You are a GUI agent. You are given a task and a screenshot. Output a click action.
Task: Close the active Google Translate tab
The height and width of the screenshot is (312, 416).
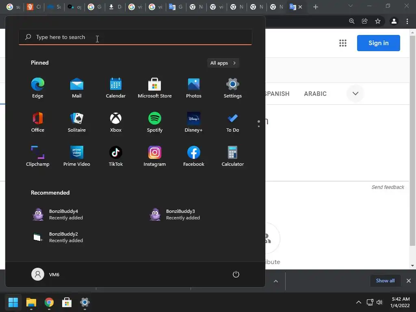pyautogui.click(x=300, y=7)
